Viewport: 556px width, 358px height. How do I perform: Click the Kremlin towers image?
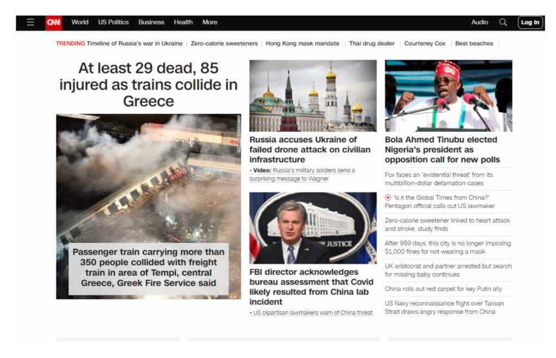tap(313, 96)
